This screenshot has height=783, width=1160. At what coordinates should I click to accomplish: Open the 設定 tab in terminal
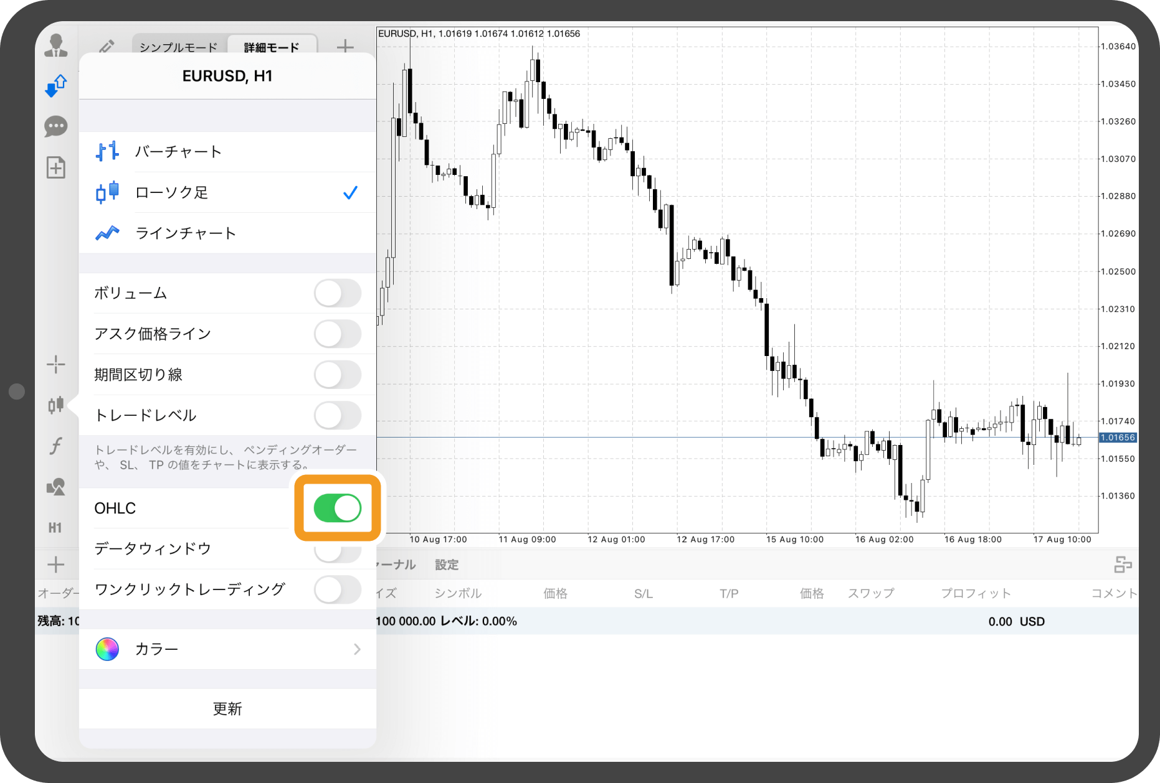click(x=447, y=565)
